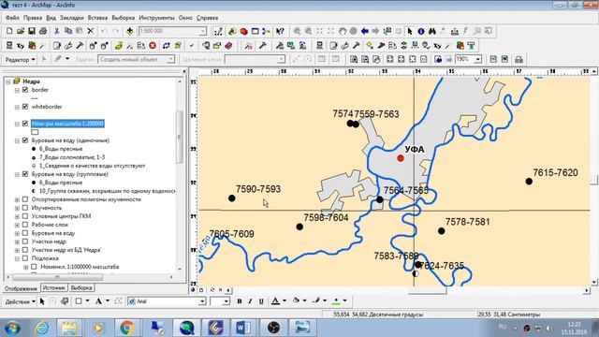Click the 6_Воды пресные legend item under одиночные
Viewport: 599px width, 337px height.
pyautogui.click(x=61, y=149)
